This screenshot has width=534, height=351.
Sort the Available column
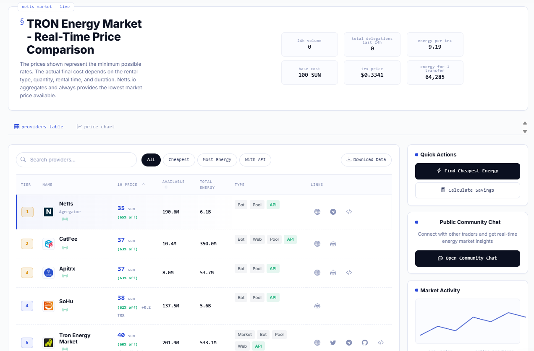point(166,187)
